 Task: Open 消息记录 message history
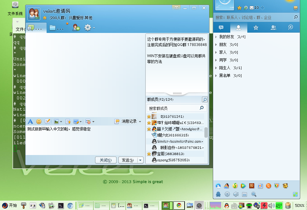(126, 121)
